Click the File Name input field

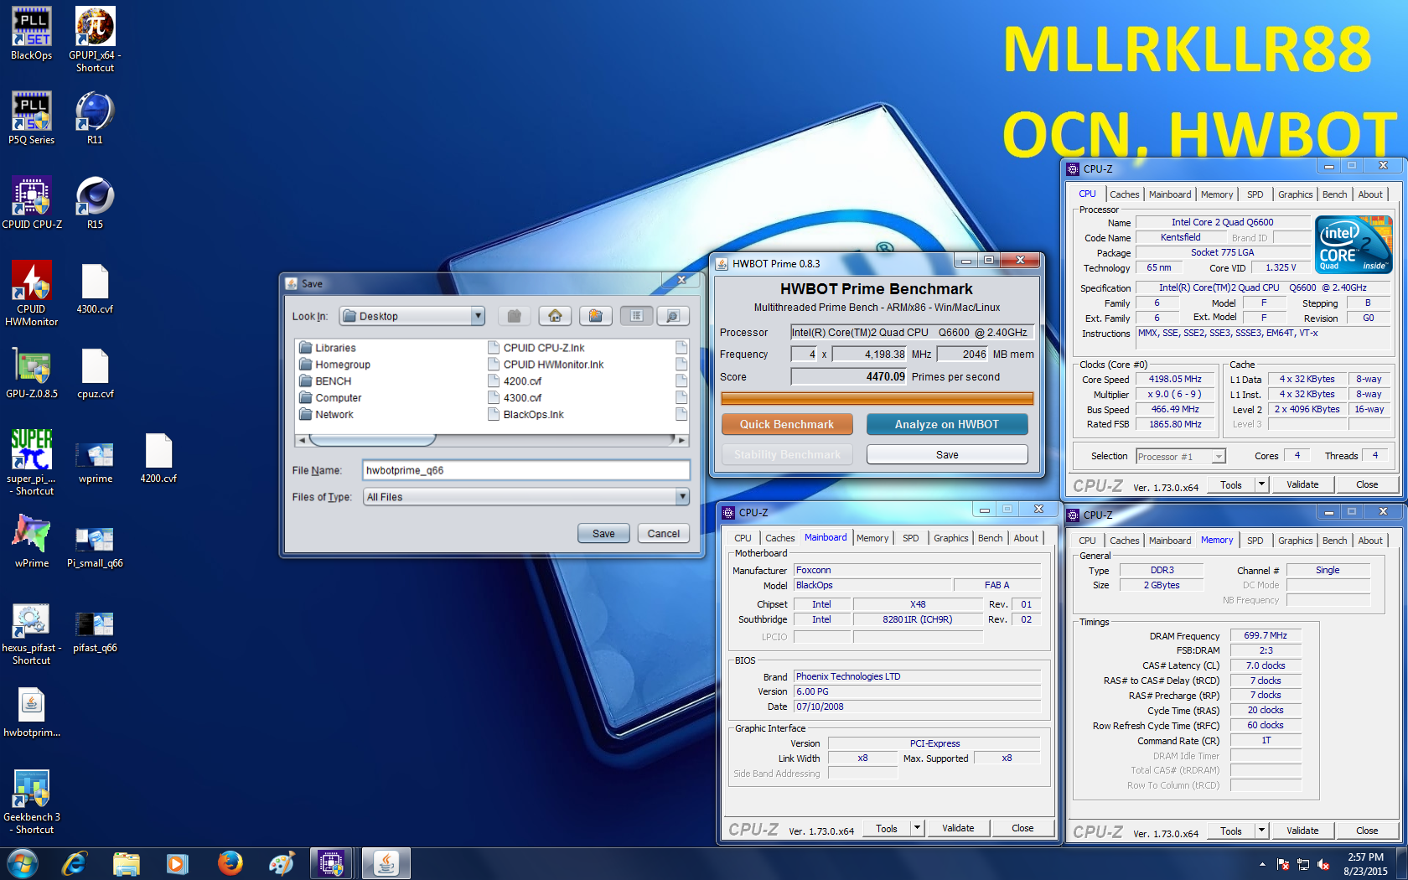526,470
